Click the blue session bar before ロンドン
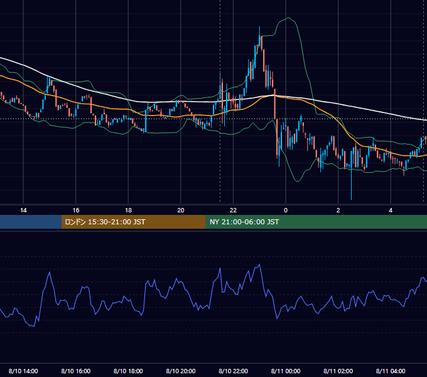Screen dimensions: 427x377 tap(31, 222)
